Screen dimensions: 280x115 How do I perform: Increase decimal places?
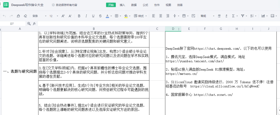click(219, 16)
